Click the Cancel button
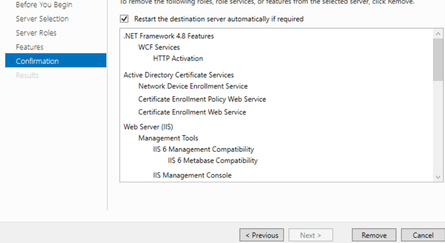Screen dimensions: 445x243 423,235
